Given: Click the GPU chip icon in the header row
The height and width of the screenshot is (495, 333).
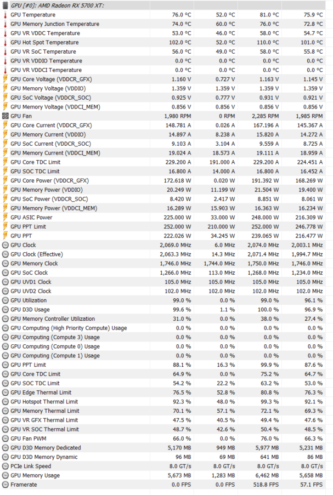Looking at the screenshot, I should 5,5.
